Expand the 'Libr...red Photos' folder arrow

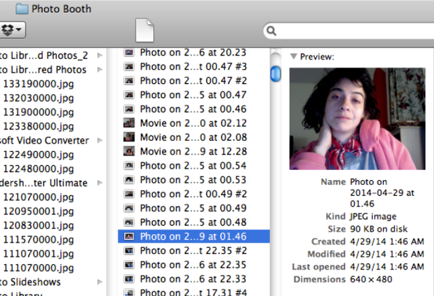(100, 70)
